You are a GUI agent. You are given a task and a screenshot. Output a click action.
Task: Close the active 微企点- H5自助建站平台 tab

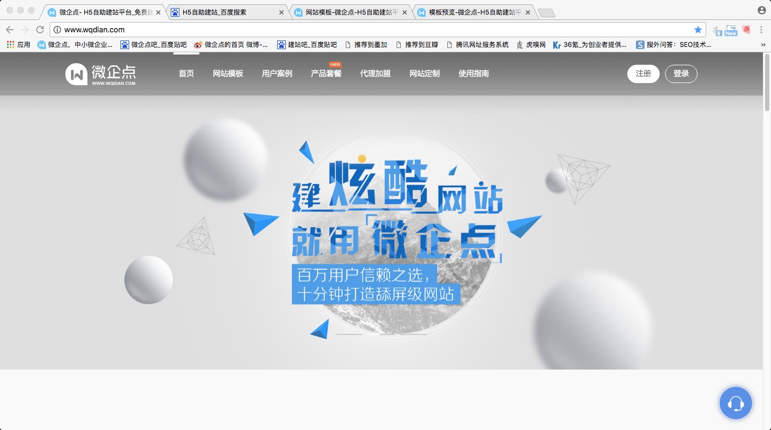(x=158, y=12)
